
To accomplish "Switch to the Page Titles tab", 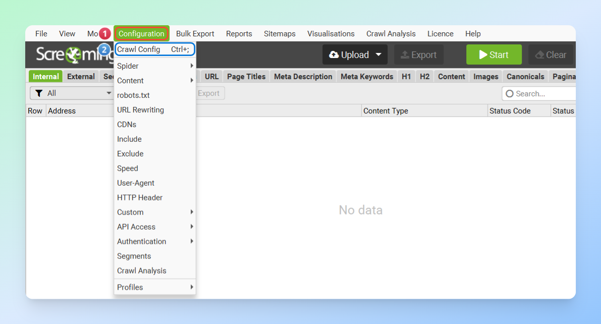I will click(x=246, y=77).
